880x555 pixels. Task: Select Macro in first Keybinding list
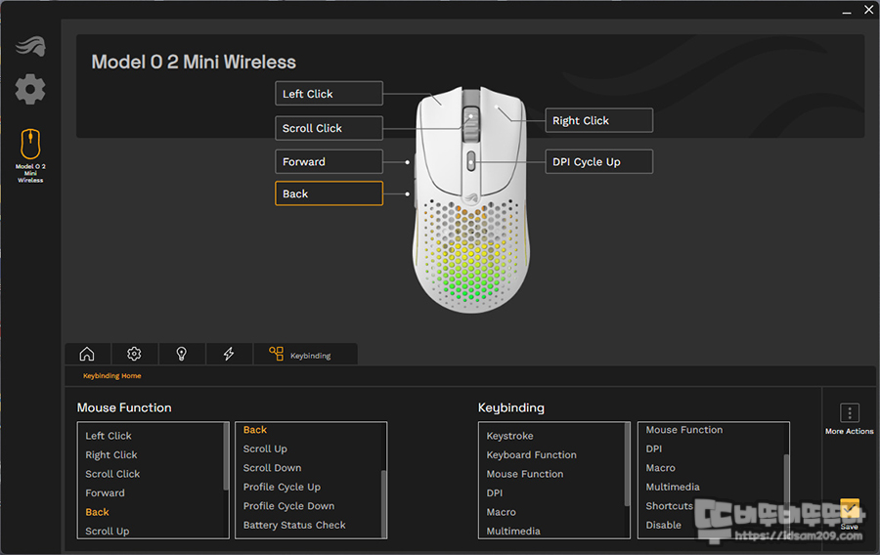click(x=502, y=512)
